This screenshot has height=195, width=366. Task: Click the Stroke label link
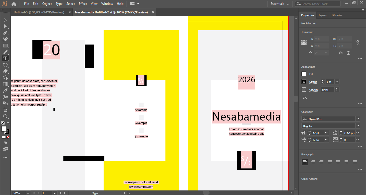tap(313, 82)
